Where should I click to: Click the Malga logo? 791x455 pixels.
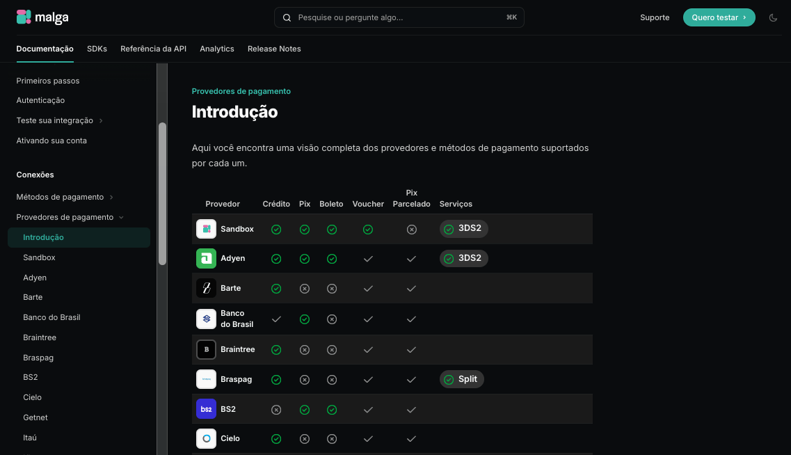[42, 17]
